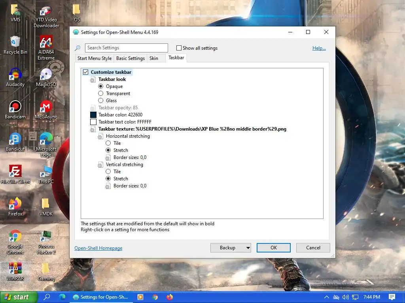Enable Show all settings checkbox
Viewport: 405px width, 303px height.
pyautogui.click(x=179, y=48)
